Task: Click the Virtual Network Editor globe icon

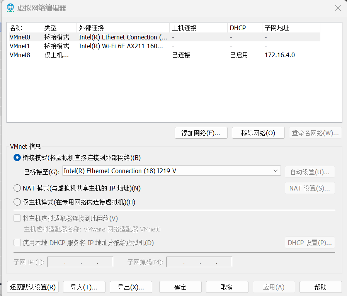Action: (x=10, y=8)
